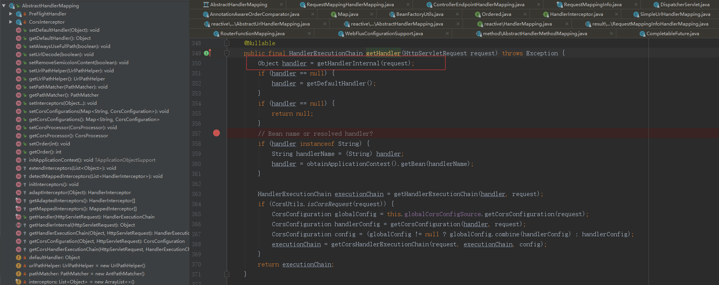Click the class icon beside PreFlightHandler

click(x=19, y=14)
